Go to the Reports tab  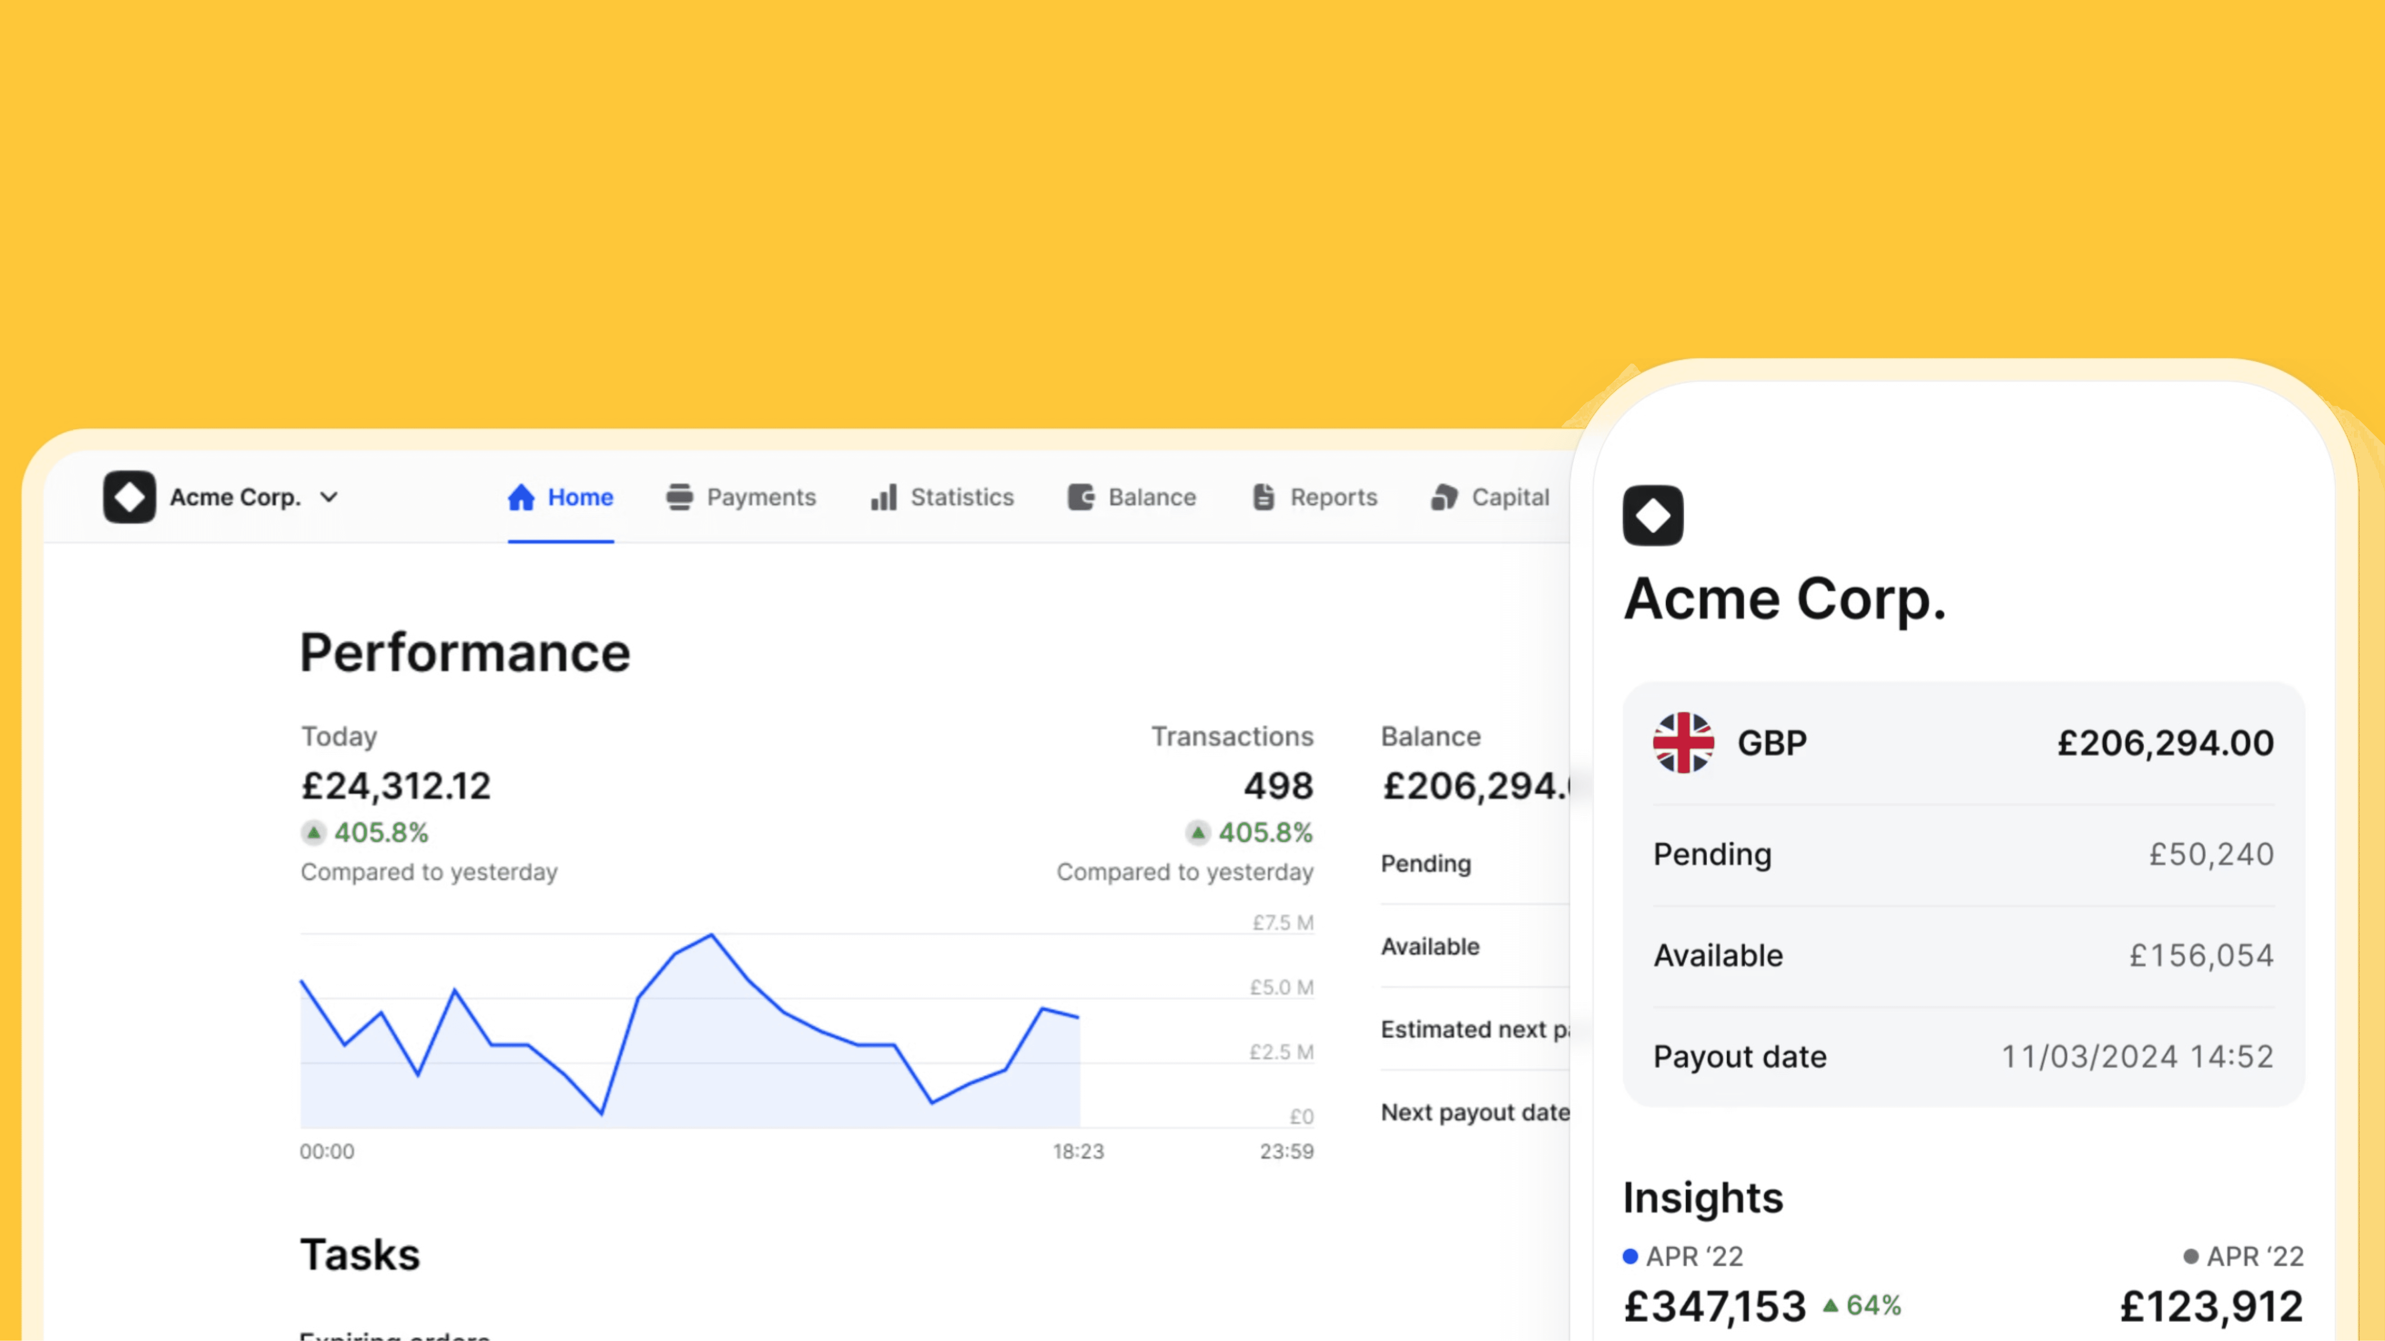pos(1333,497)
